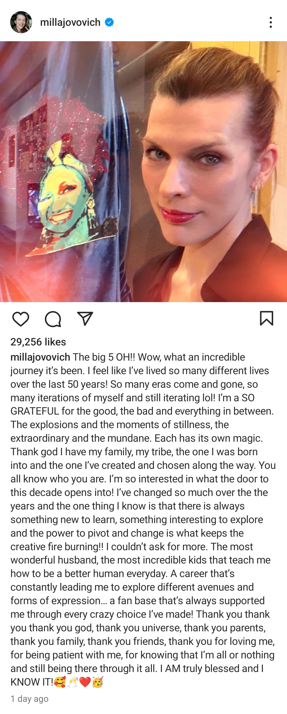Tap the millajovovich username in the post header
This screenshot has width=287, height=714.
click(x=70, y=22)
